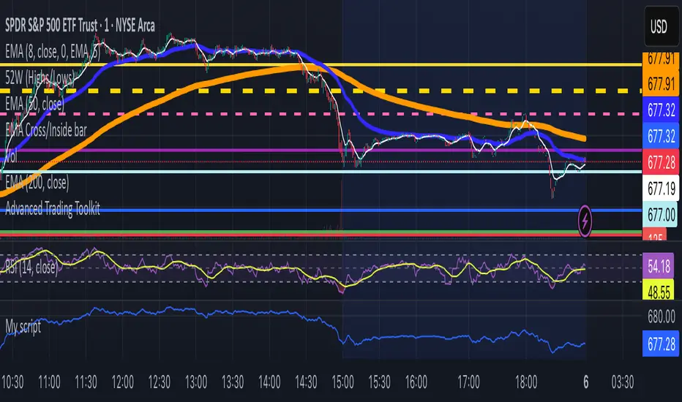
Task: Select the Advanced Trading Toolkit legend
Action: 53,208
